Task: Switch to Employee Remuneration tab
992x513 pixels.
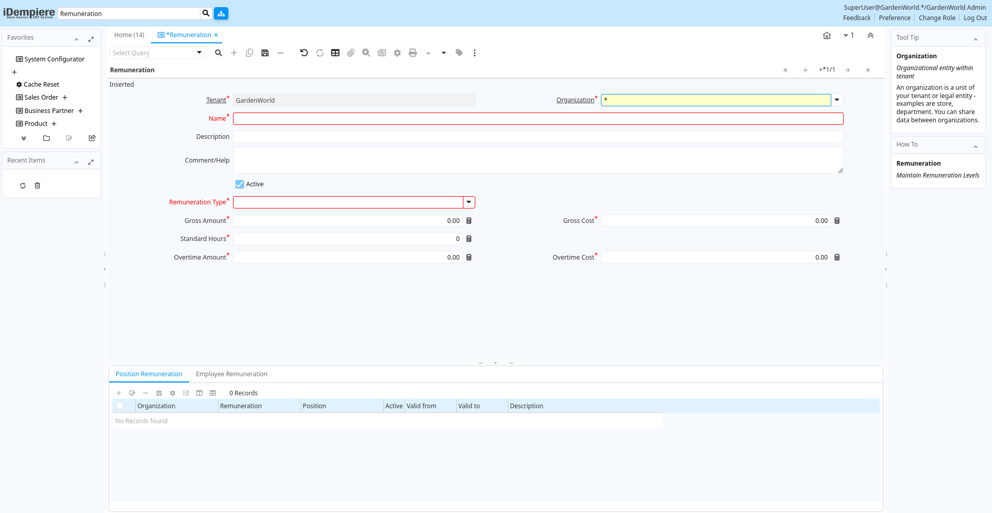Action: [231, 374]
